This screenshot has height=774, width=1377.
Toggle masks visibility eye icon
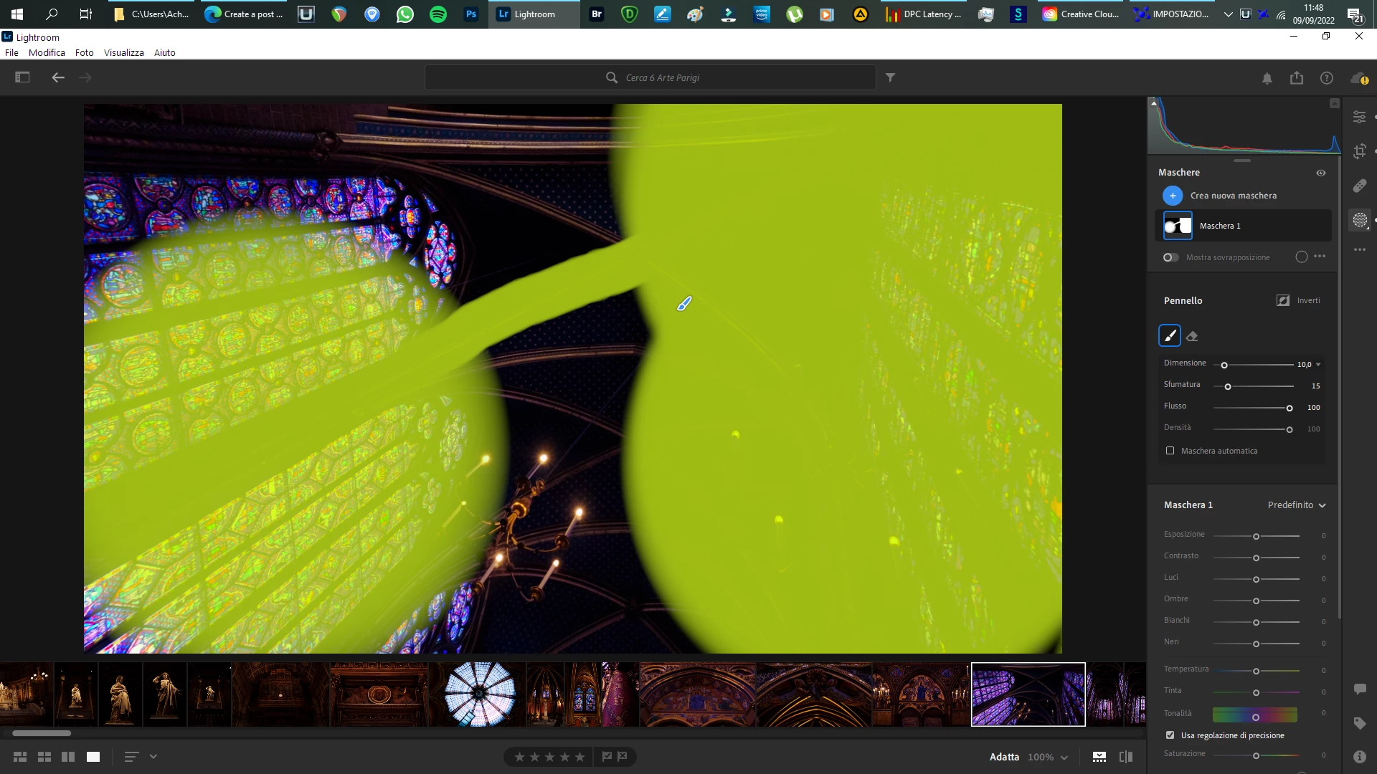click(x=1321, y=173)
